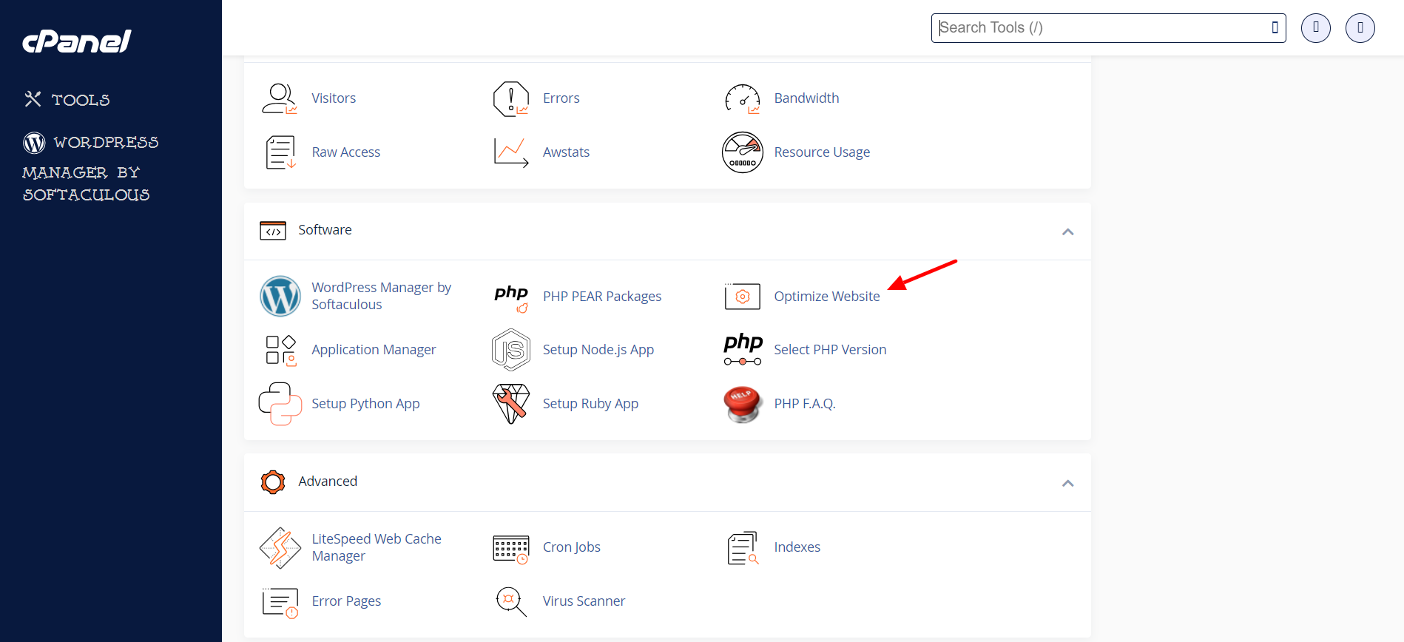The image size is (1404, 642).
Task: Open the Setup Python App link
Action: [365, 404]
